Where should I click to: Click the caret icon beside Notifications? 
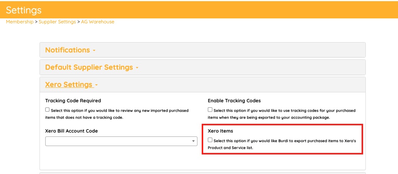click(x=94, y=51)
